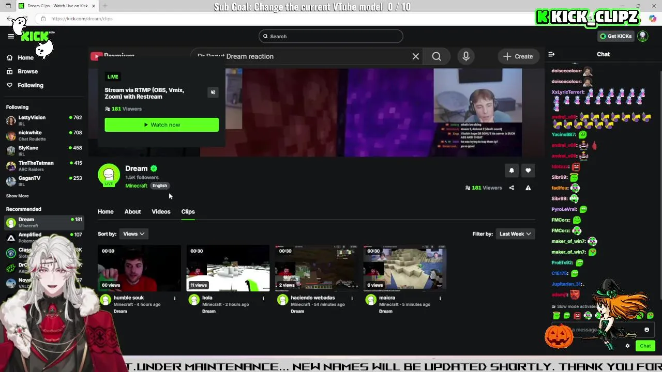Click the heart follow icon for Dream
Viewport: 662px width, 372px height.
[528, 171]
